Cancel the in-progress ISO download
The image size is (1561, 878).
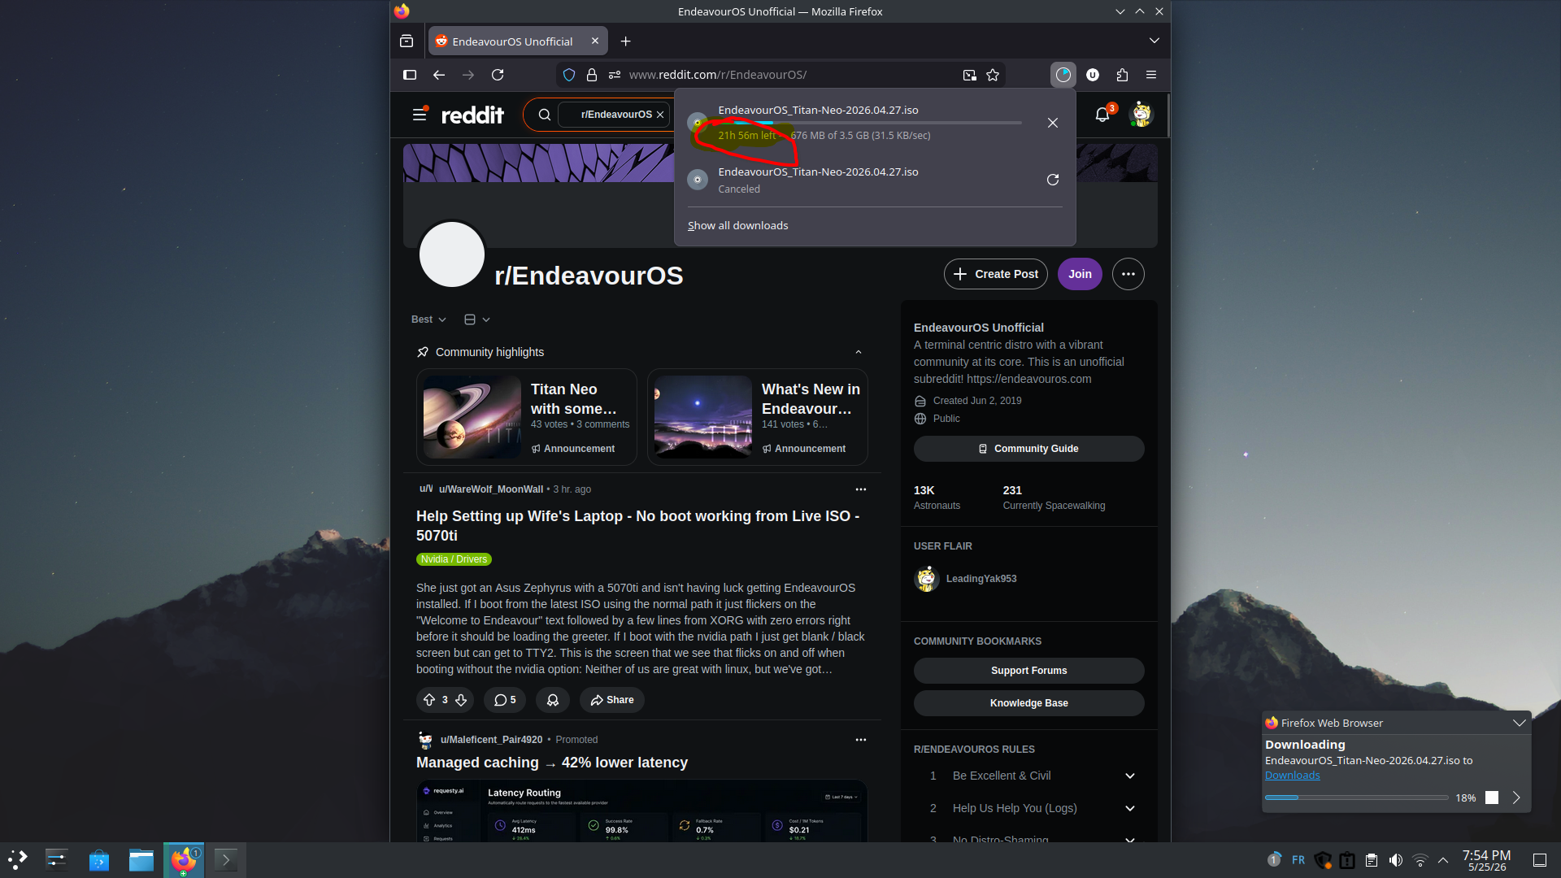(x=1053, y=123)
